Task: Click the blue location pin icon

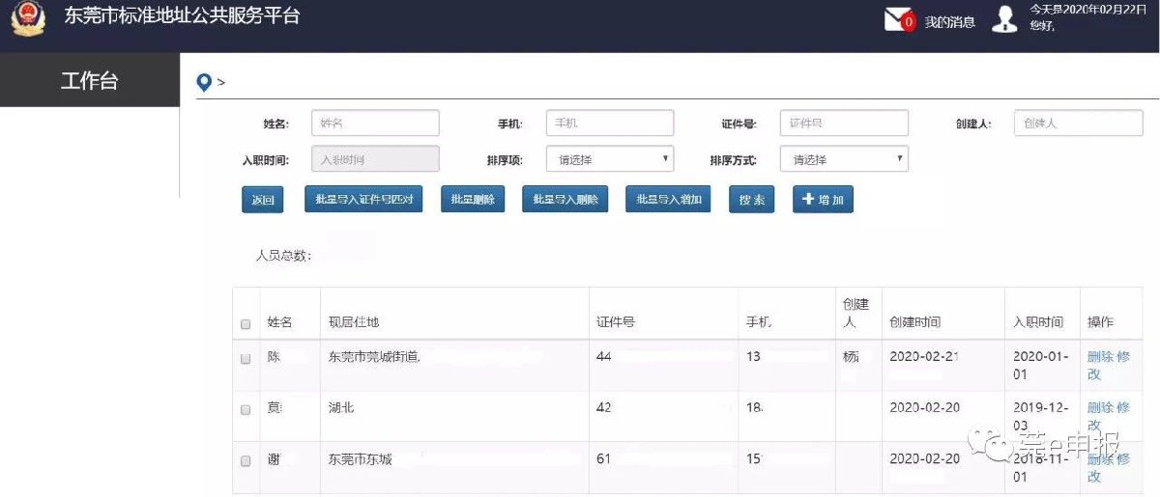Action: [203, 82]
